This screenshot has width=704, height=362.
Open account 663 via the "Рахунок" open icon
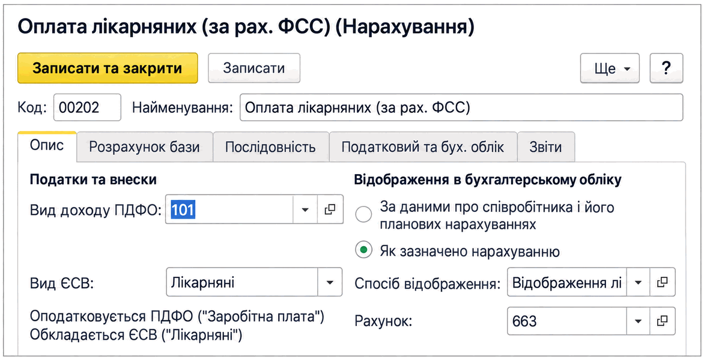[663, 321]
